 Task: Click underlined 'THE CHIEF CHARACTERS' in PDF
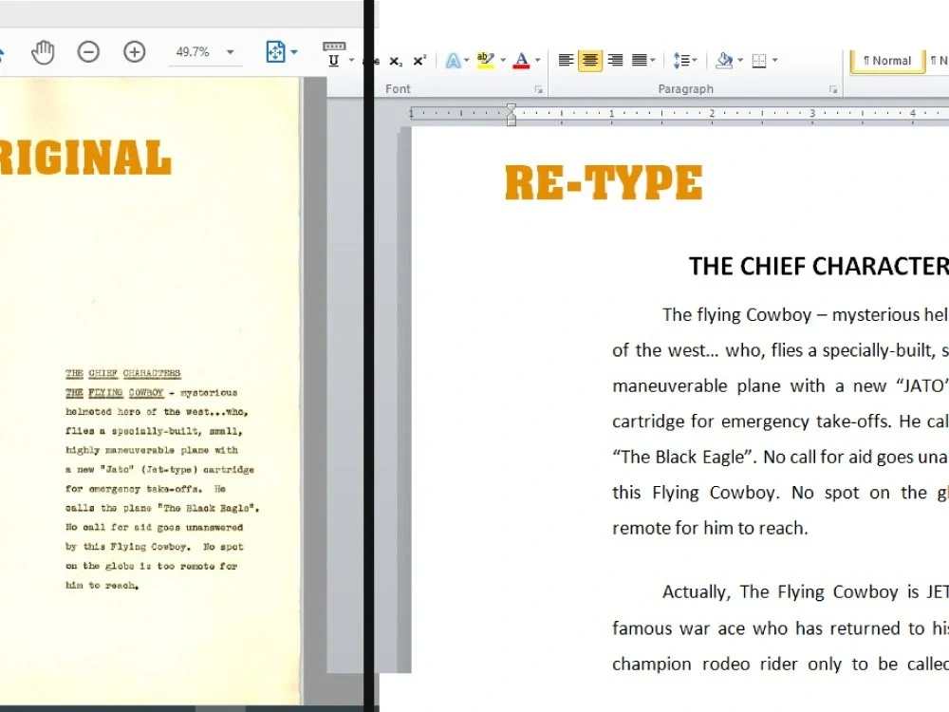(x=122, y=373)
